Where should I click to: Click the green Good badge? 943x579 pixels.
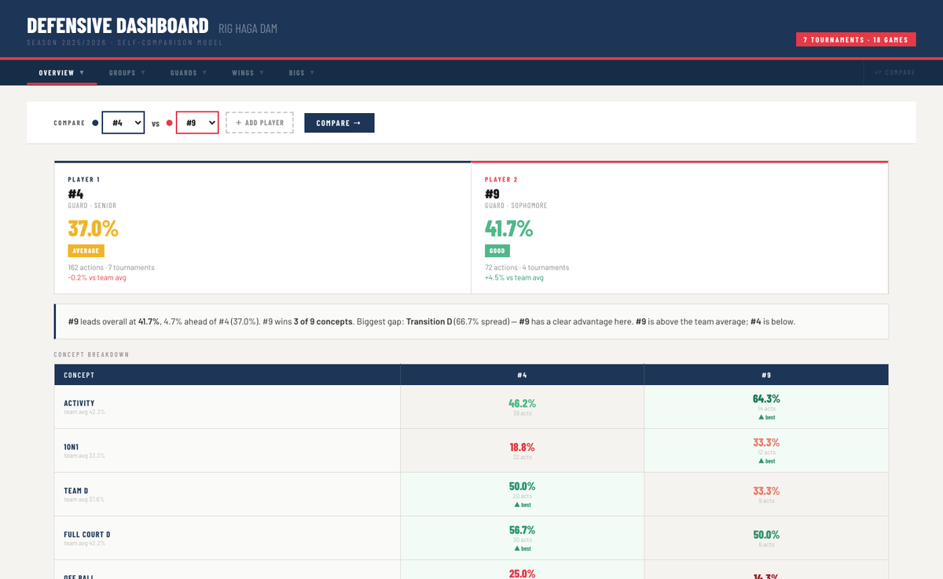pos(497,251)
